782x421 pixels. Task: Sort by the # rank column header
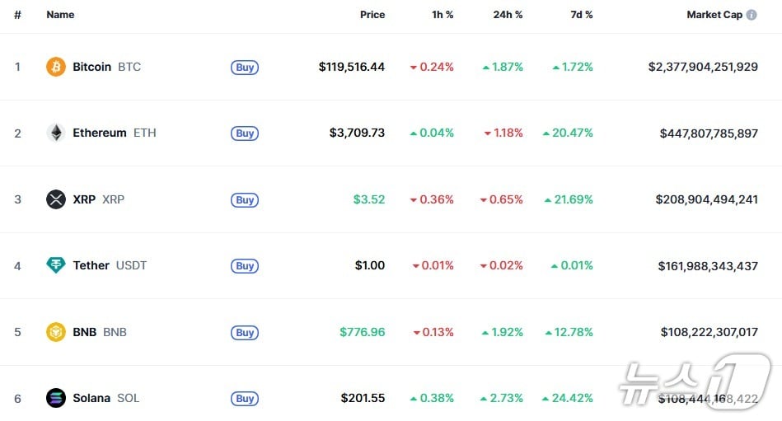coord(17,15)
